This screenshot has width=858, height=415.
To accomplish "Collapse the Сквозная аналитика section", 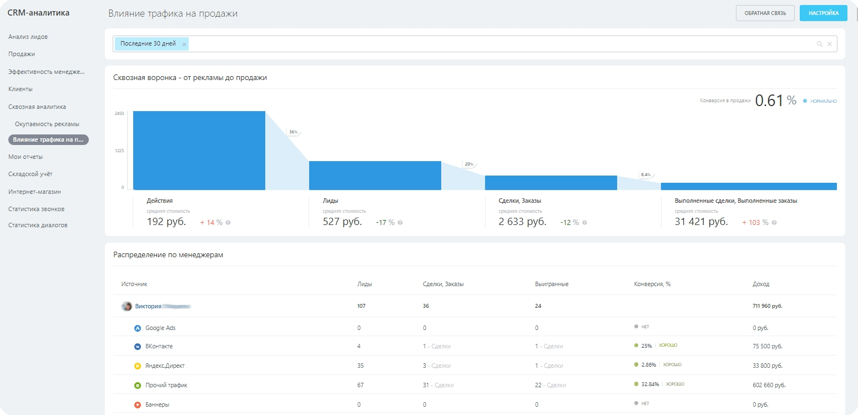I will click(37, 107).
